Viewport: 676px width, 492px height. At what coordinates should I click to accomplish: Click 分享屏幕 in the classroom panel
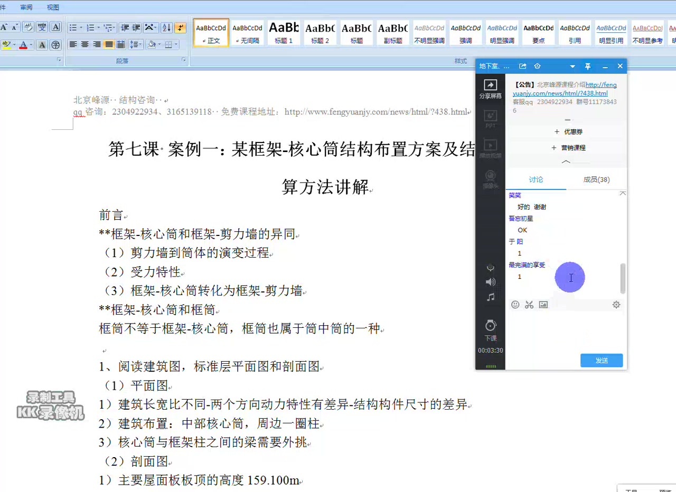point(490,89)
